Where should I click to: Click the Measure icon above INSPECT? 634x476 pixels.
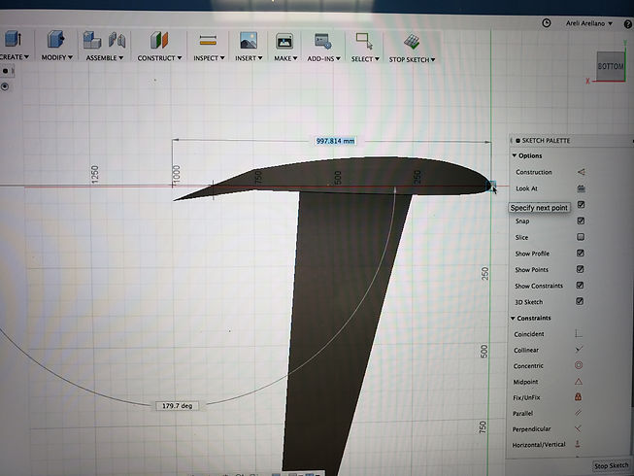coord(208,41)
